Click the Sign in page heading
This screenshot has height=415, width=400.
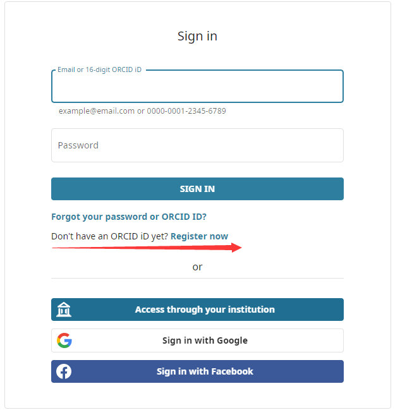point(197,36)
